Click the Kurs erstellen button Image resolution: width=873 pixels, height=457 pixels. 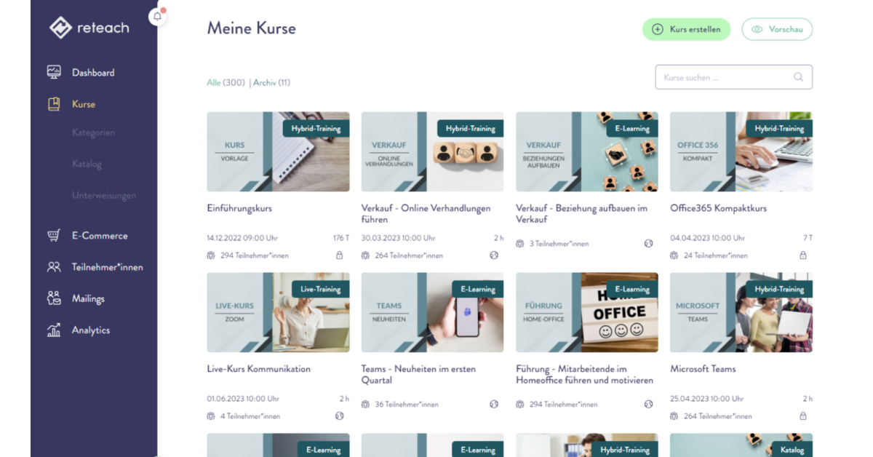(x=686, y=29)
